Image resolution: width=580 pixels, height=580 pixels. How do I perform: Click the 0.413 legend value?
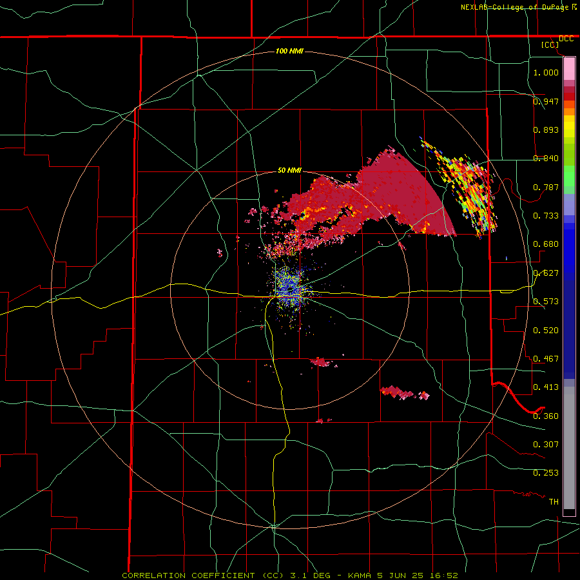coord(546,387)
